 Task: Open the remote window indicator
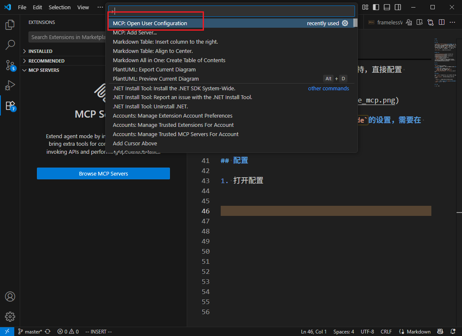pos(7,331)
